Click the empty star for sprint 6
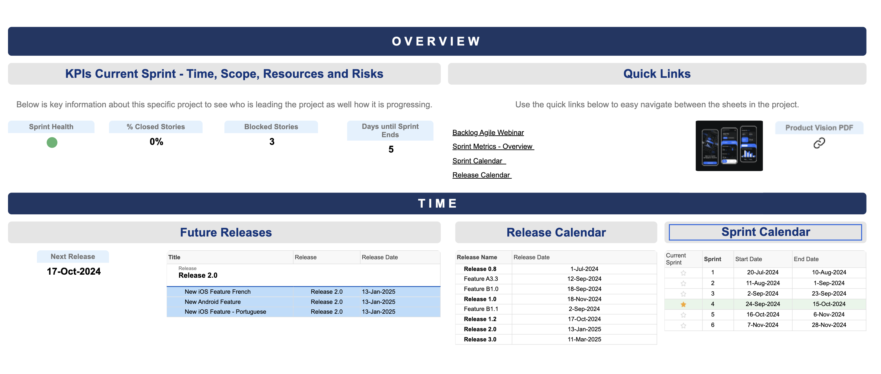 pyautogui.click(x=683, y=325)
